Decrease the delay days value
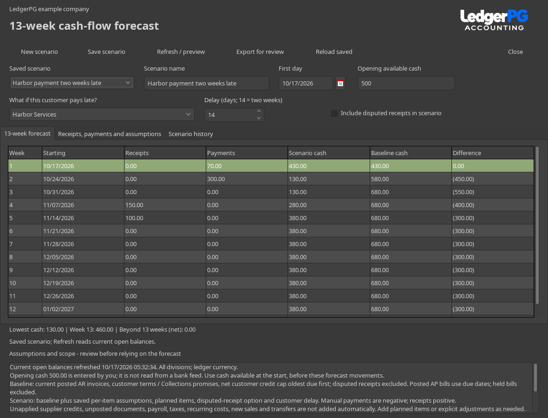The width and height of the screenshot is (548, 418). 259,118
